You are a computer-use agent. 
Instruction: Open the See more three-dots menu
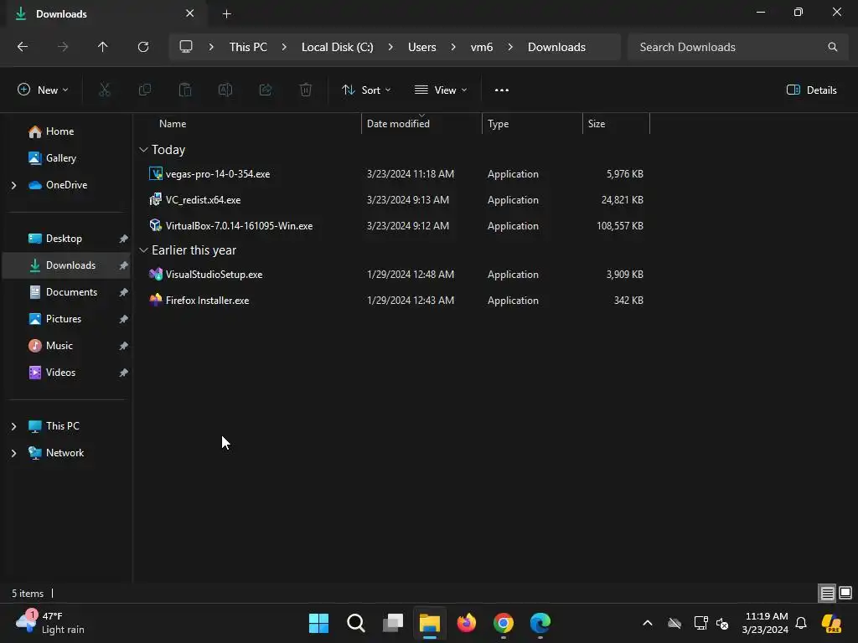502,90
